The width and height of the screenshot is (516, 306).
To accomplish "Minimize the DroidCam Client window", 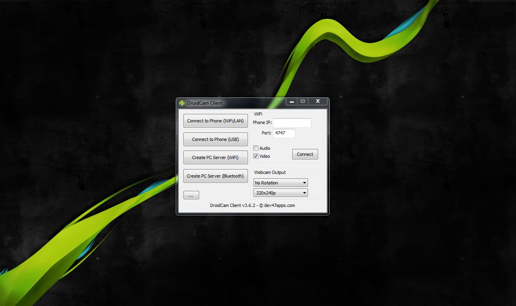I will [292, 101].
